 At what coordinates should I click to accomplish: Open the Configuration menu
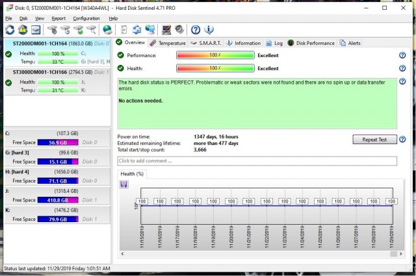point(86,19)
